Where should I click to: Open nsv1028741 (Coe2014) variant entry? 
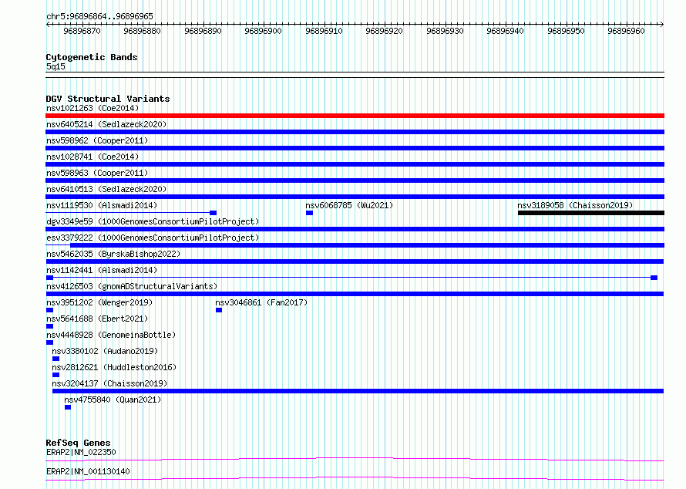(92, 157)
